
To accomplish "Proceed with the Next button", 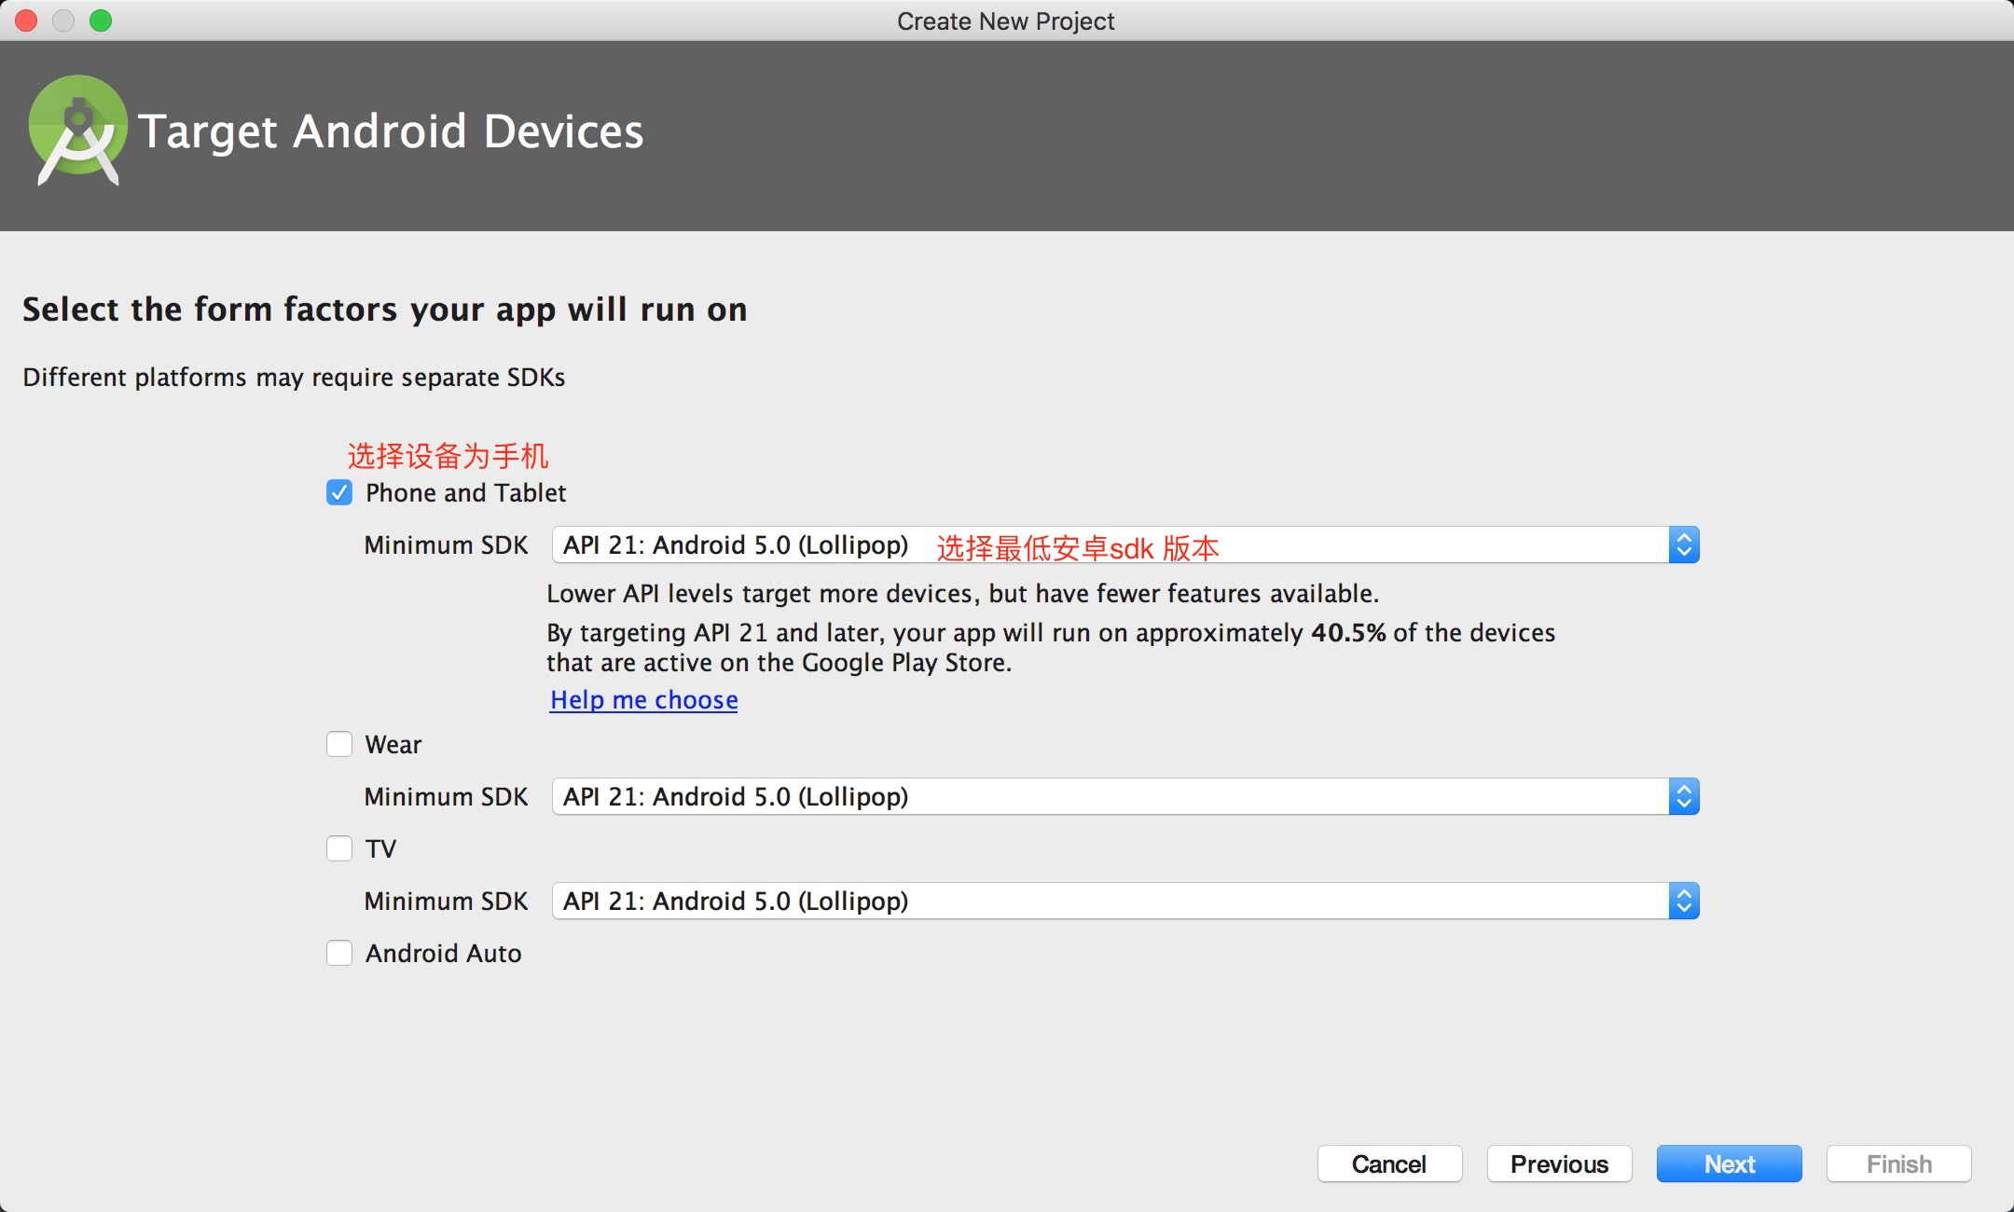I will click(x=1729, y=1164).
